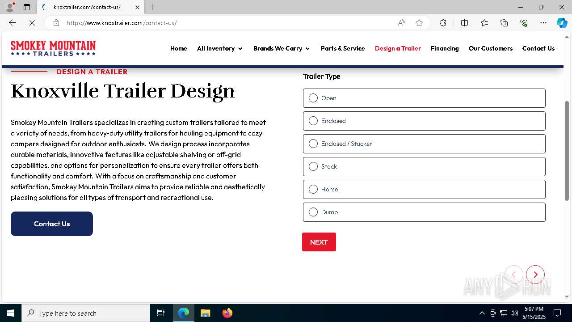Add this page to favorites
572x322 pixels.
tap(419, 23)
